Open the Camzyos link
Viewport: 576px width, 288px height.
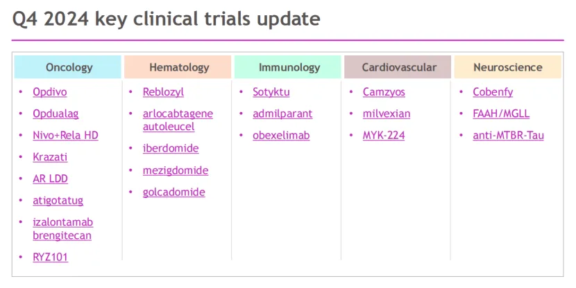pos(384,91)
